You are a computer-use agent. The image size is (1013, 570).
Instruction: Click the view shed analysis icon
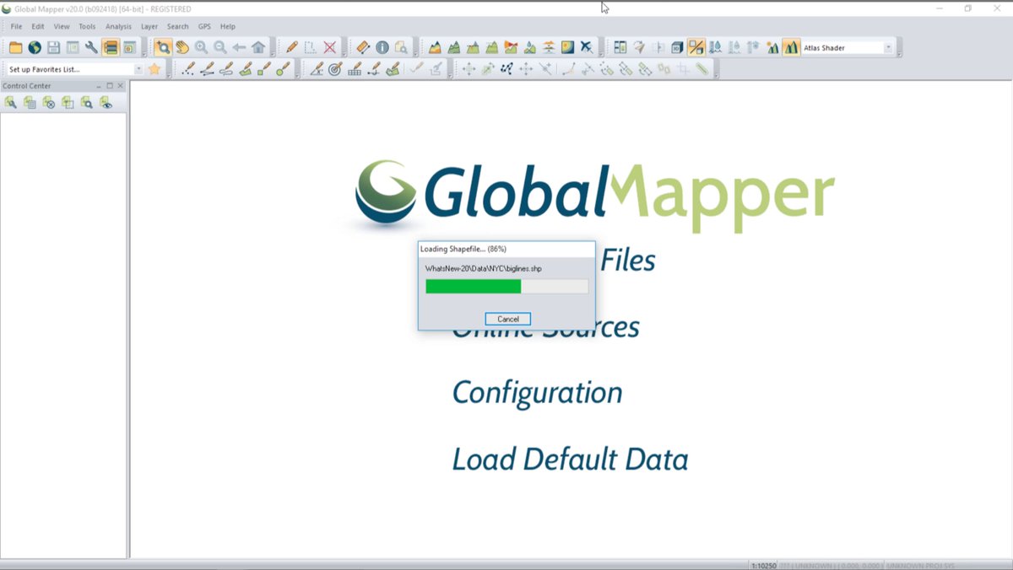(511, 48)
